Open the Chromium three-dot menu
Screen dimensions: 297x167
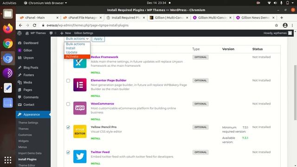click(x=292, y=25)
